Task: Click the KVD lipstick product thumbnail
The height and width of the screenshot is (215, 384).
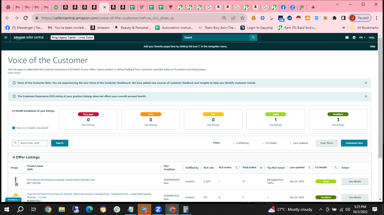Action: pos(16,181)
